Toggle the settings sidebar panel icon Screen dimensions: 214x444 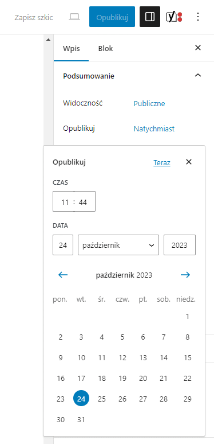tap(150, 17)
